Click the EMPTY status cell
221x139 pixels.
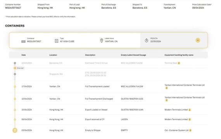124,130
